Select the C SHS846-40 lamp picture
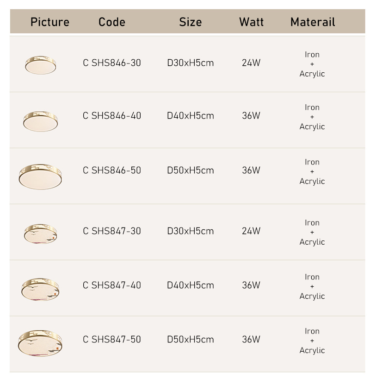The height and width of the screenshot is (379, 370). (x=41, y=121)
